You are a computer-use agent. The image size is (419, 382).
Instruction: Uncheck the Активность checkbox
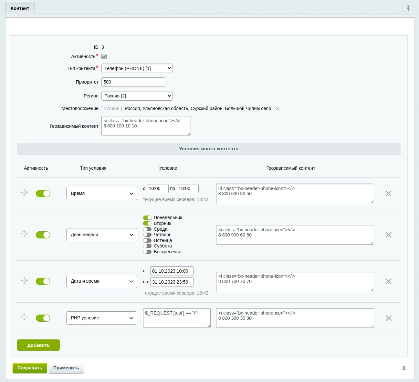104,56
